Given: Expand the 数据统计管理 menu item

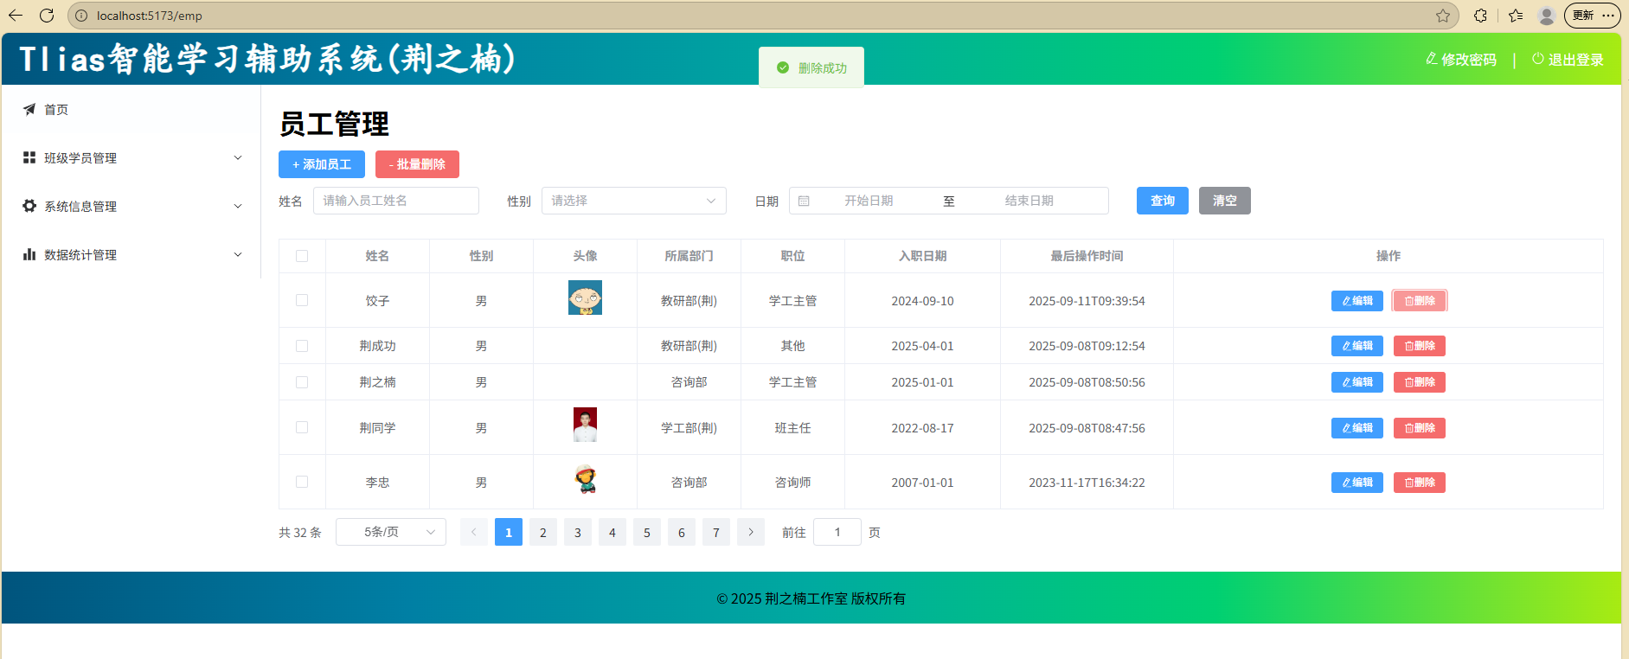Looking at the screenshot, I should 131,255.
